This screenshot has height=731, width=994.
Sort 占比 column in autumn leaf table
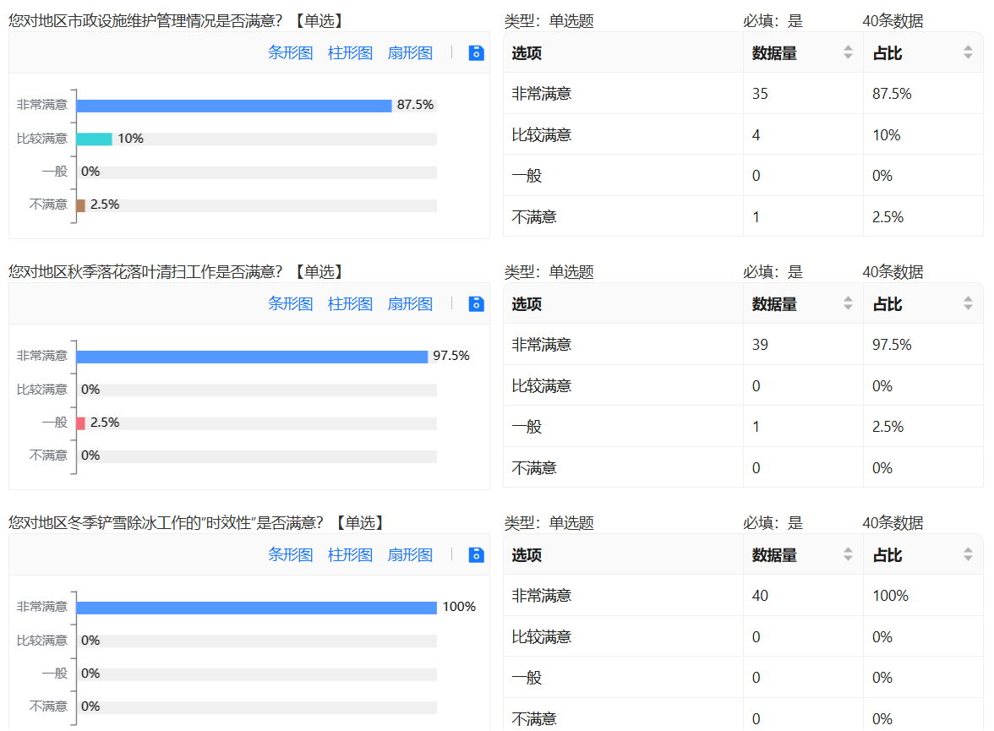tap(968, 303)
